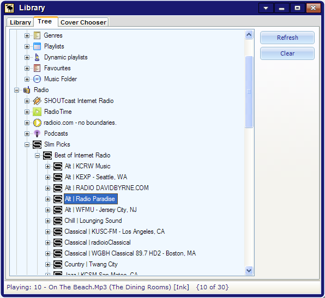Expand Country | Twang City node
Screen dimensions: 325x298
click(x=47, y=264)
